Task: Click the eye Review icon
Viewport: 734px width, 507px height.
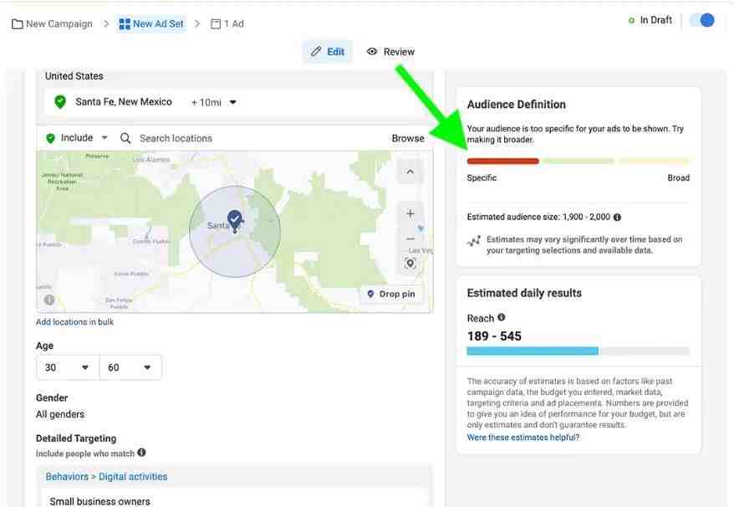Action: tap(372, 52)
